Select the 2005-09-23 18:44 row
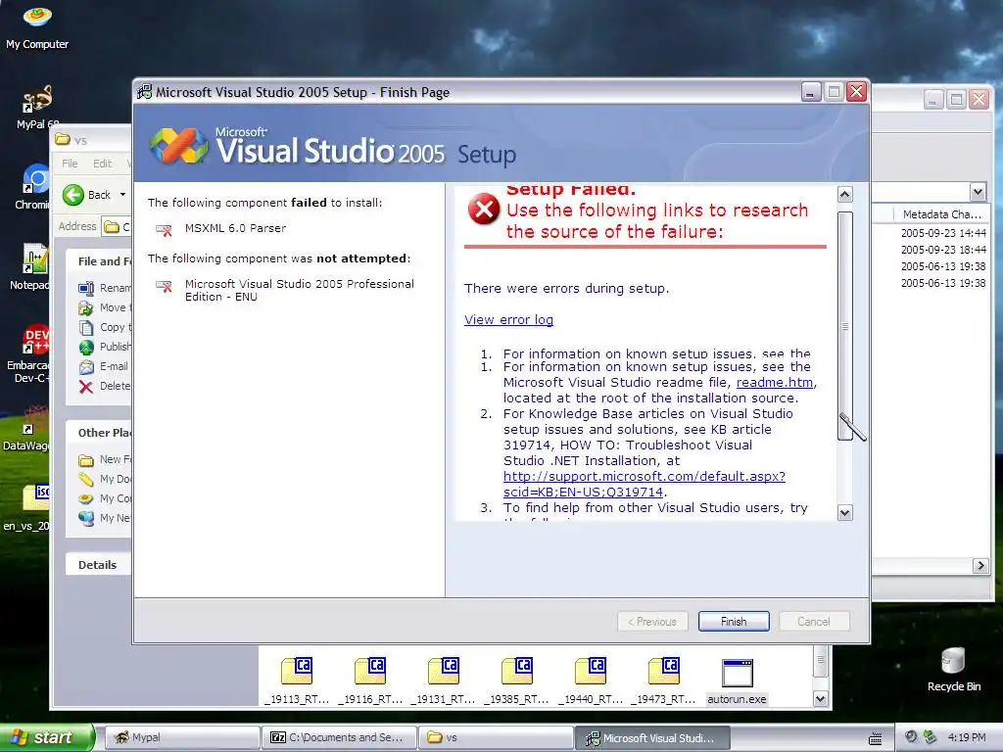Viewport: 1003px width, 752px height. [943, 250]
